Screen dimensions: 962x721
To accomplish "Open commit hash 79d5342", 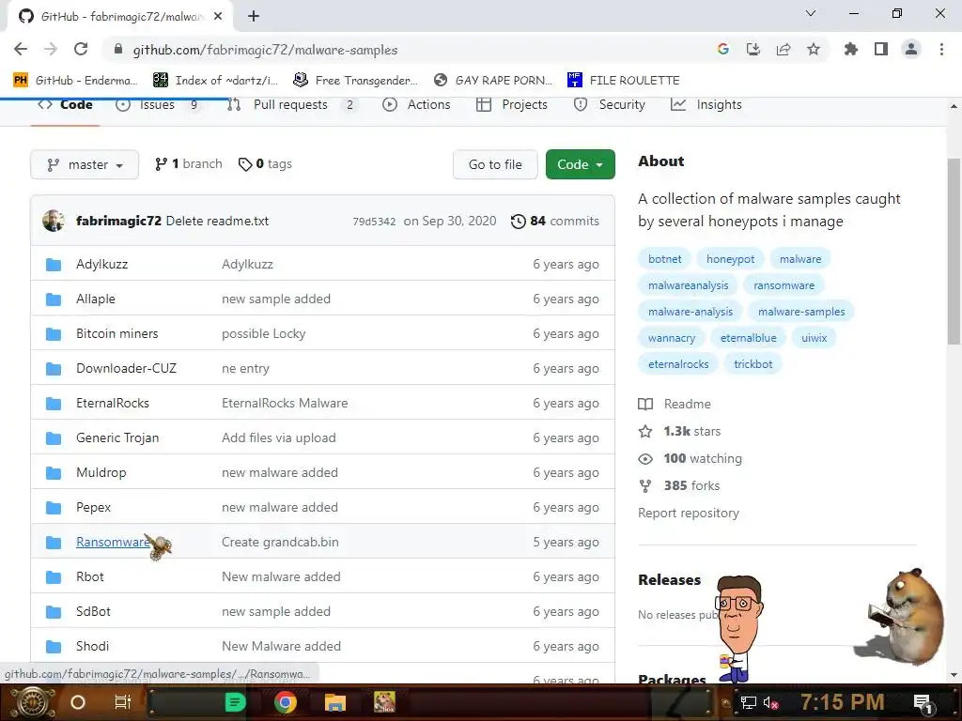I will pos(374,222).
